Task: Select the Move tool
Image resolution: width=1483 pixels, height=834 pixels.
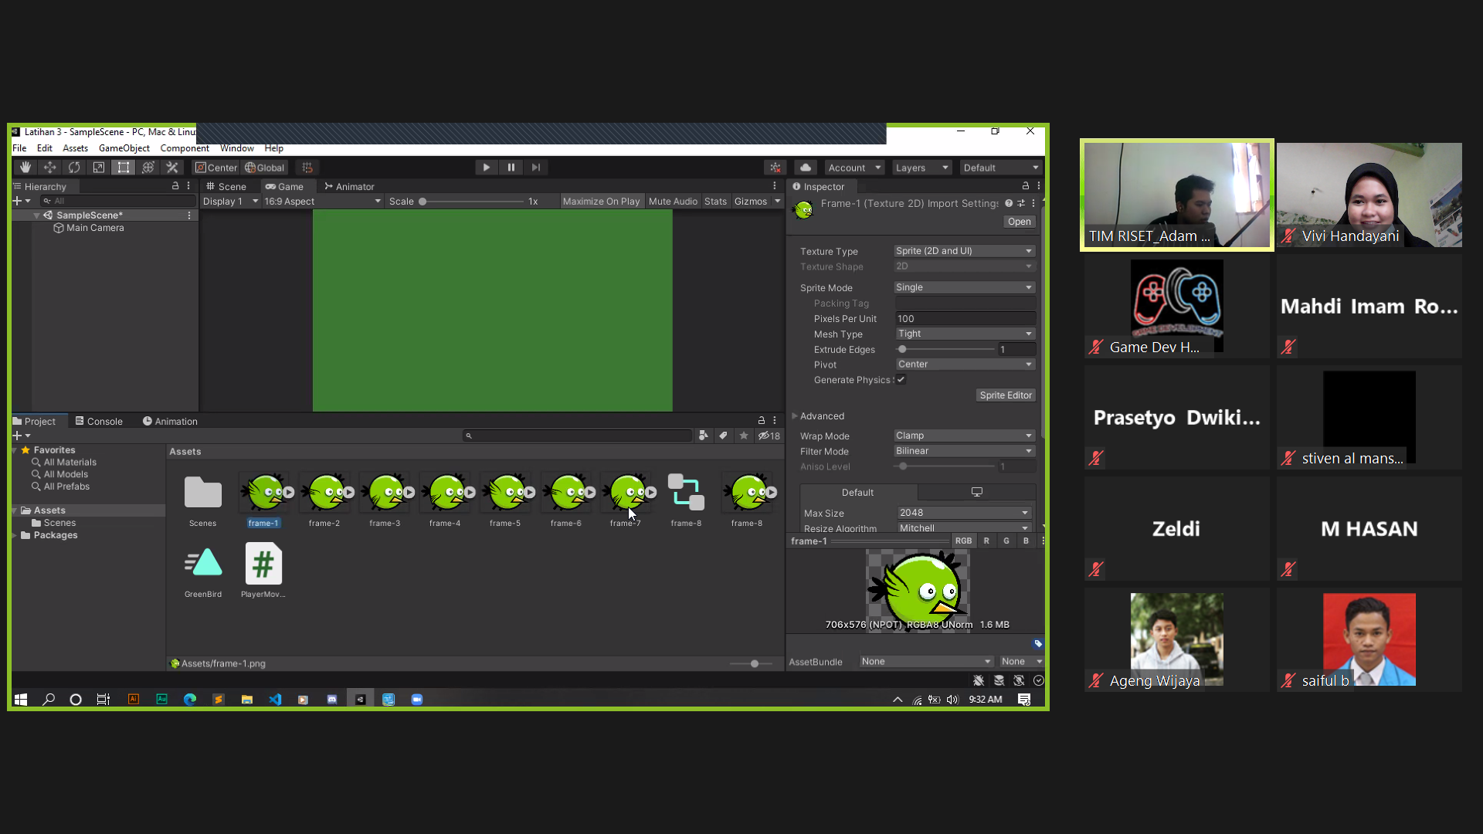Action: click(50, 168)
